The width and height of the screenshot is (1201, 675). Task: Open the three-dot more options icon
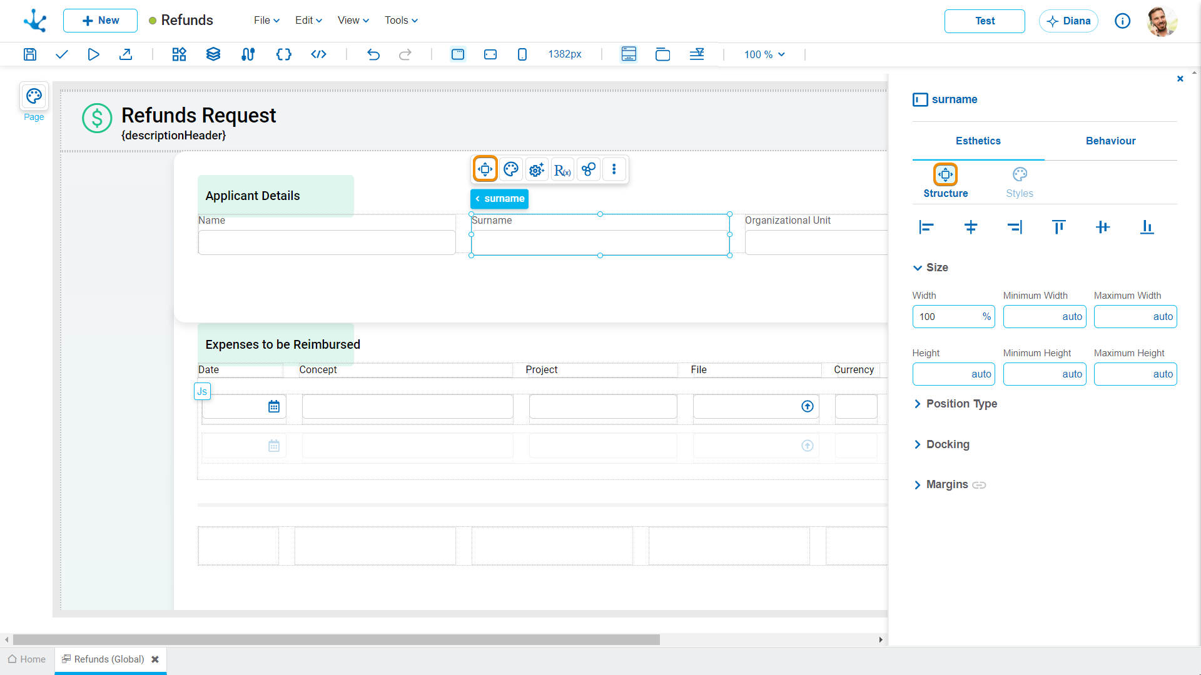pyautogui.click(x=614, y=169)
